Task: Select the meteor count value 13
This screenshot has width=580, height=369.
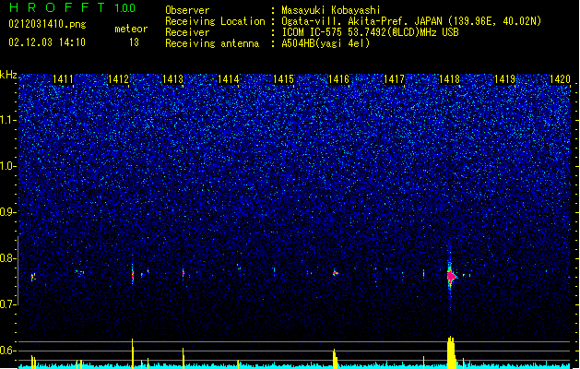Action: click(134, 42)
